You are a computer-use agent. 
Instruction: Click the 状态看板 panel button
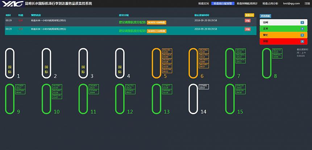tap(265, 16)
